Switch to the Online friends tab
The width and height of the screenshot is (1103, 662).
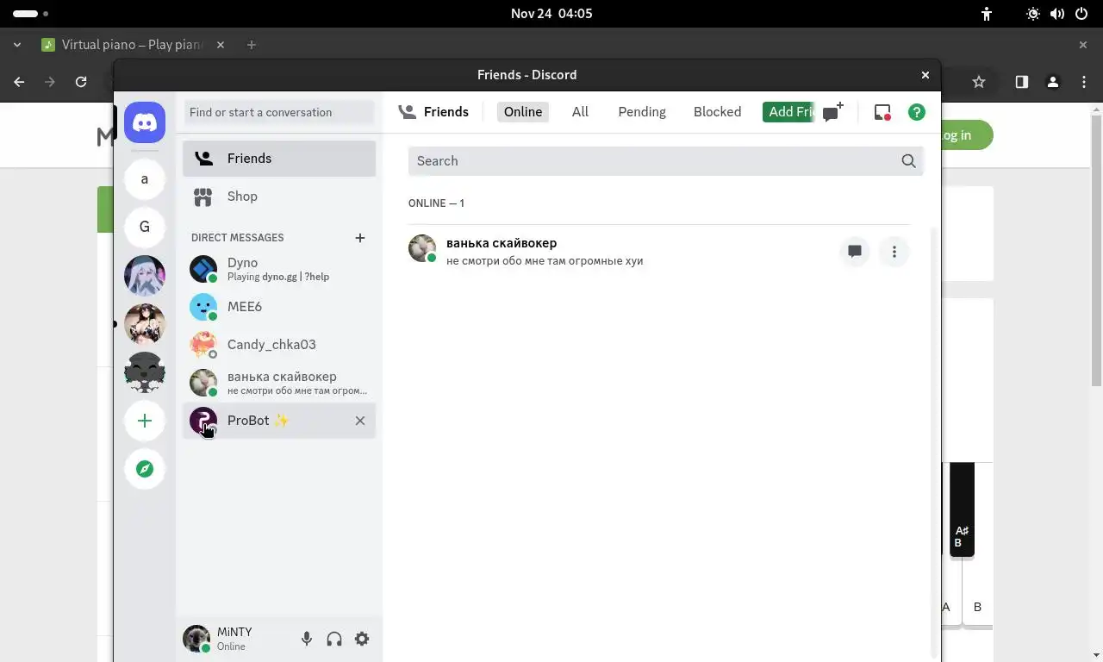[523, 112]
